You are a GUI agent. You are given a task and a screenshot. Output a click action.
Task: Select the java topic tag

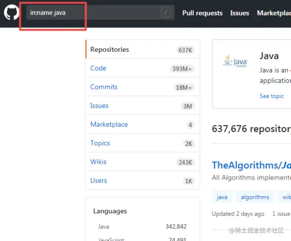pyautogui.click(x=222, y=197)
